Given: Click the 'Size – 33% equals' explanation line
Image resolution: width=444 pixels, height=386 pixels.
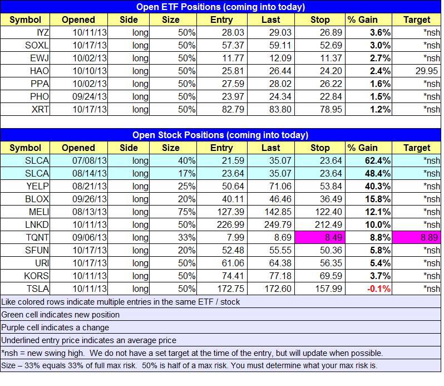Looking at the screenshot, I should [220, 365].
